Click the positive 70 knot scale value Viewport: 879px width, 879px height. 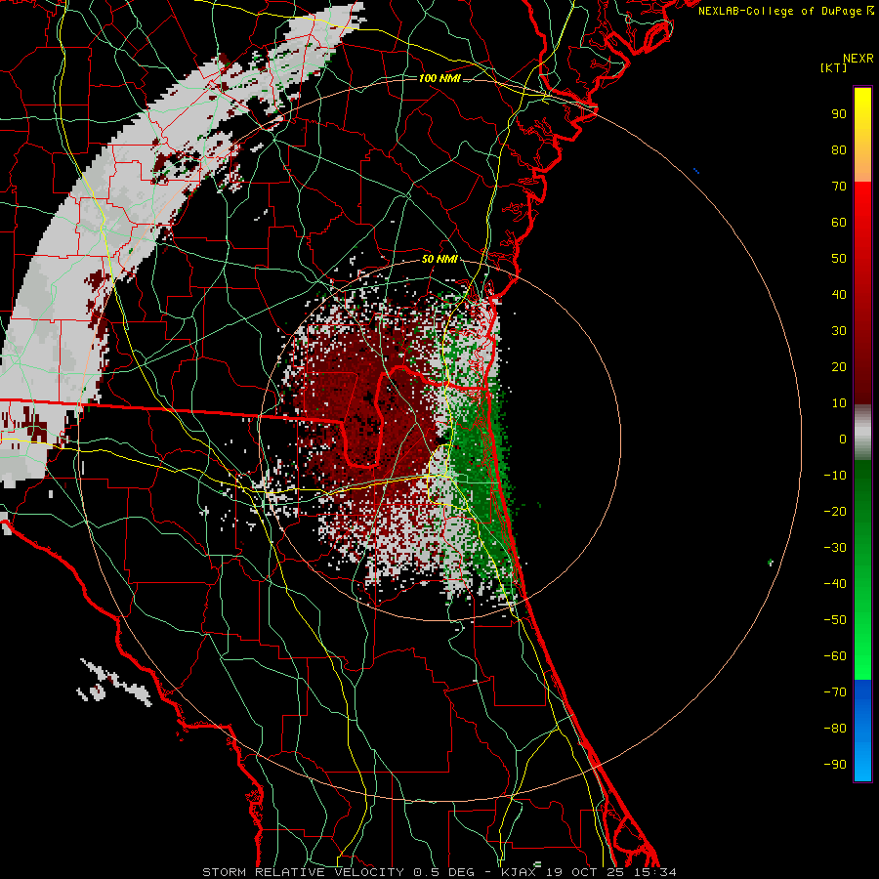839,187
